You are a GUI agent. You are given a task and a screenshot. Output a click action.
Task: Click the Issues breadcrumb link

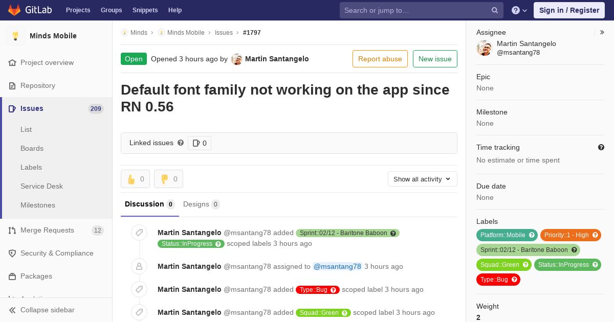coord(224,32)
